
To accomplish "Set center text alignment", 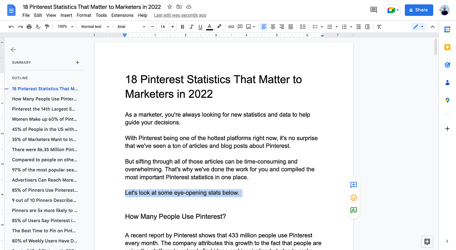I will coord(273,27).
